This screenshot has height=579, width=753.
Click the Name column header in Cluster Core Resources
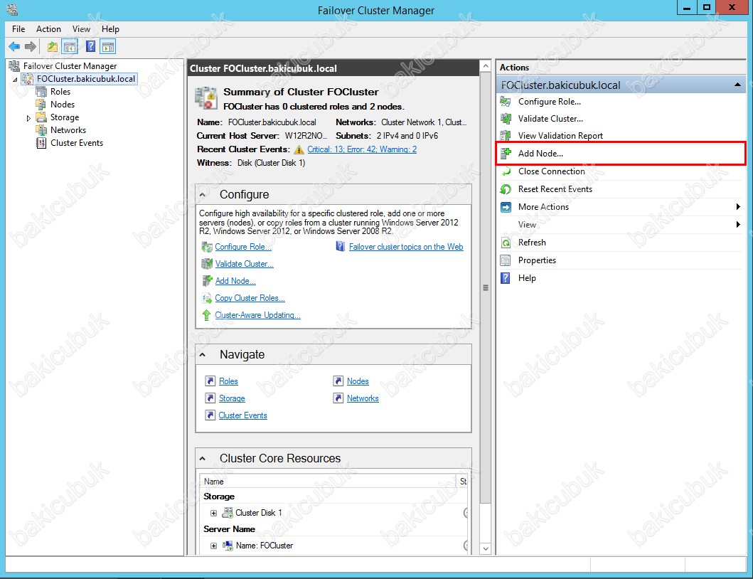pyautogui.click(x=329, y=482)
